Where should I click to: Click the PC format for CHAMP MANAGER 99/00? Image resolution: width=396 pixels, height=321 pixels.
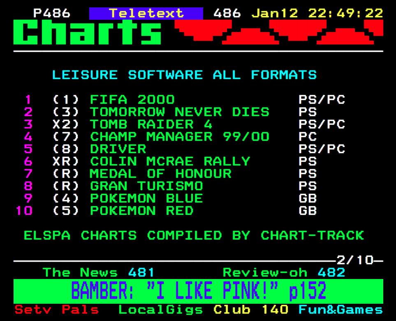click(x=308, y=137)
